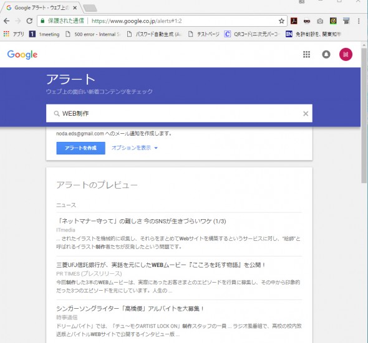Open the シンガーソングライター高橋優 article

(x=130, y=309)
